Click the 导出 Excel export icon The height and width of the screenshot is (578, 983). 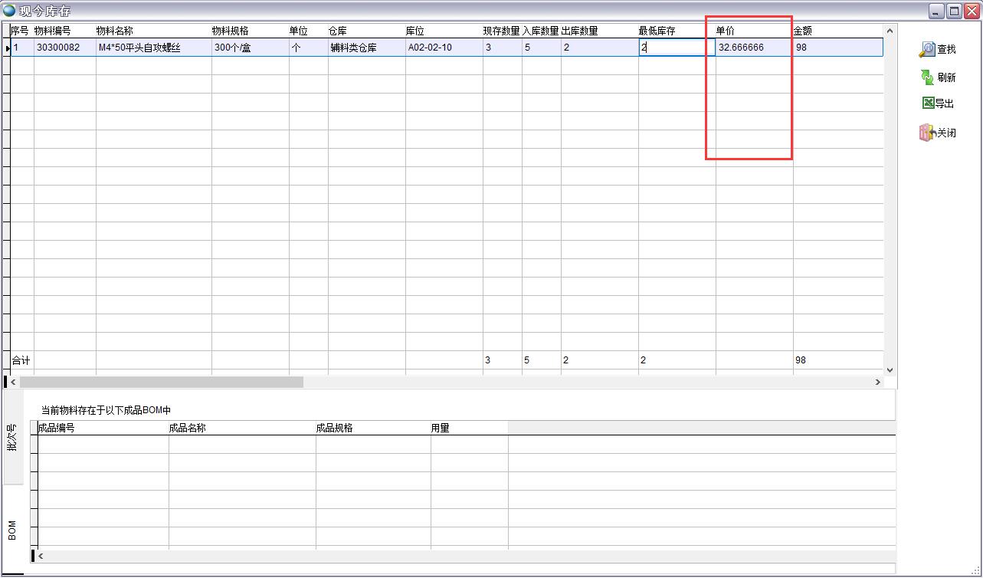click(x=928, y=103)
